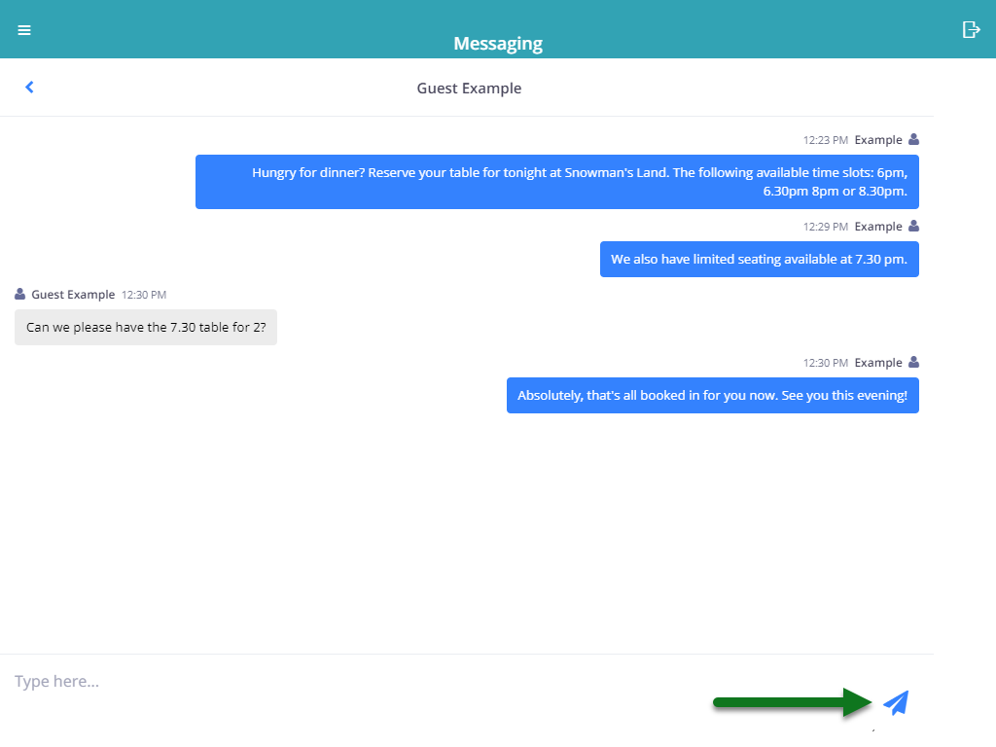
Task: Click the 'Guest Example' sender name label
Action: 73,295
